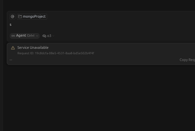This screenshot has height=131, width=195.
Task: Click the infinity icon beside Agent
Action: pyautogui.click(x=13, y=36)
